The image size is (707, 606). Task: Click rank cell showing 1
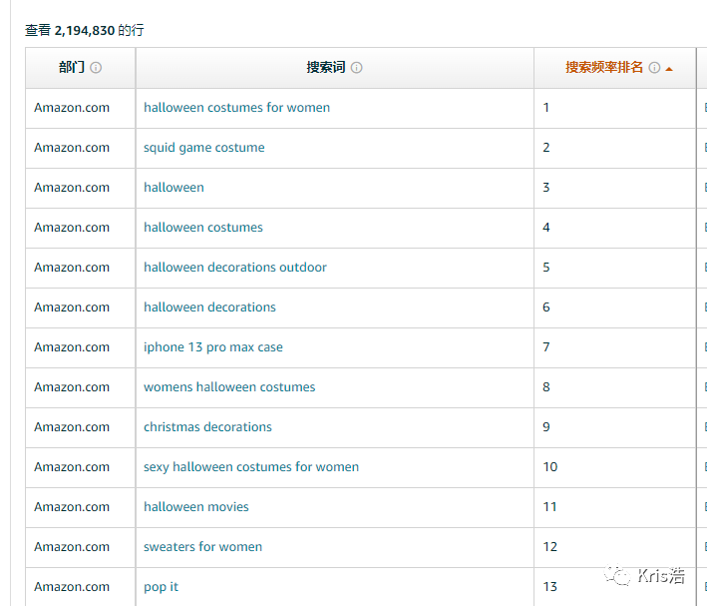click(x=614, y=108)
